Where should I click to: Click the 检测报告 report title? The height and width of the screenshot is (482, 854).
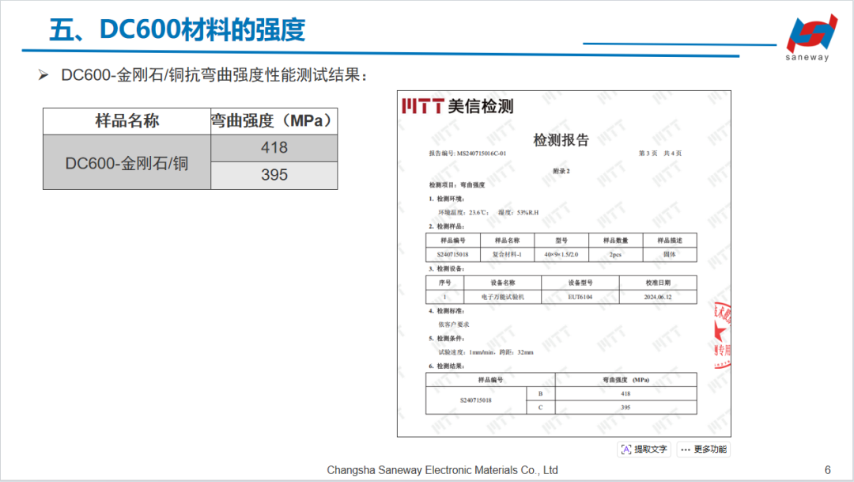pos(561,140)
